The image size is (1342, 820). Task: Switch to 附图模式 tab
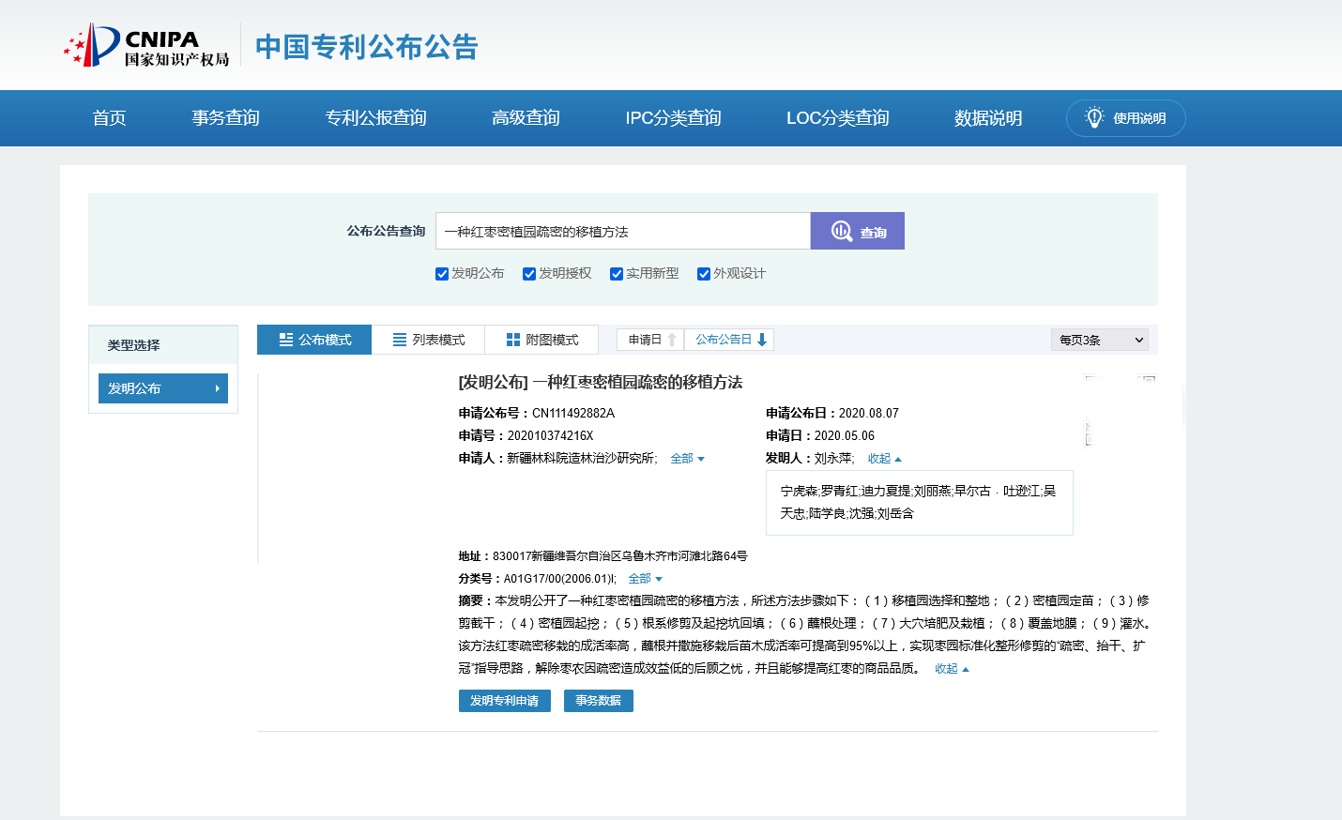coord(541,340)
